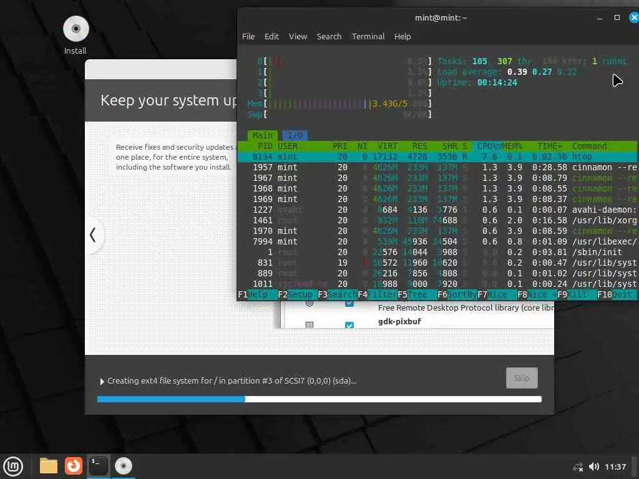639x479 pixels.
Task: Select the avahi-daemon process row
Action: point(437,210)
